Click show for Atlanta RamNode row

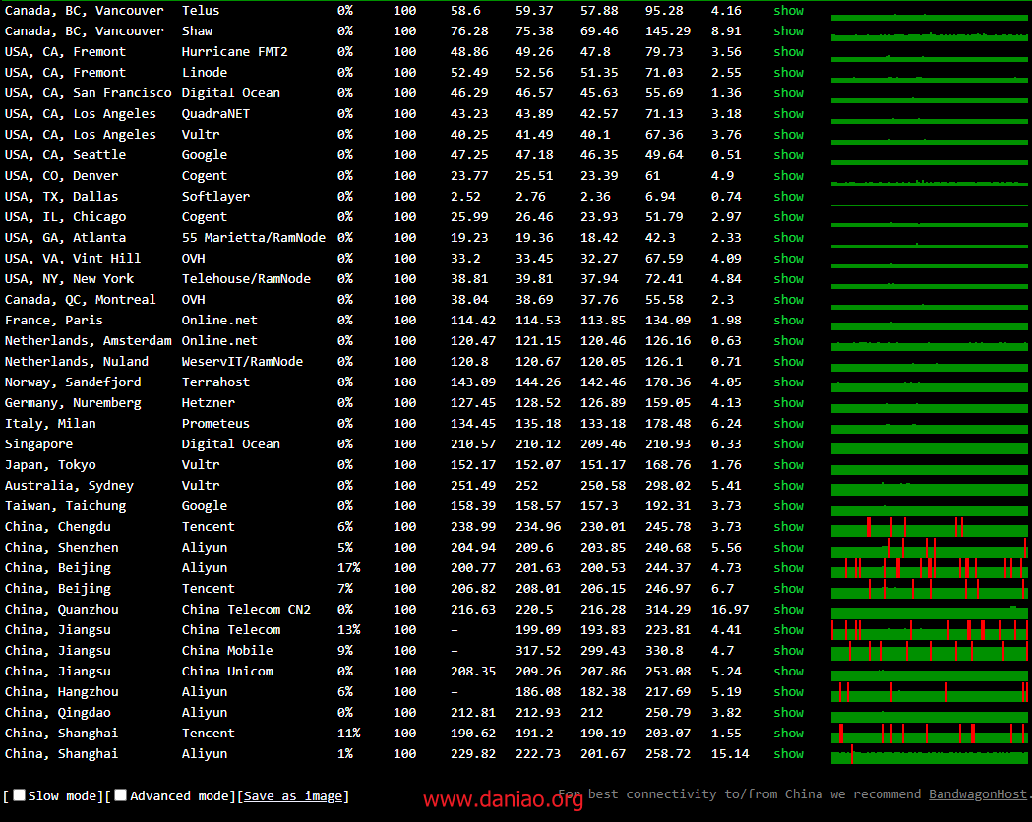click(x=788, y=237)
